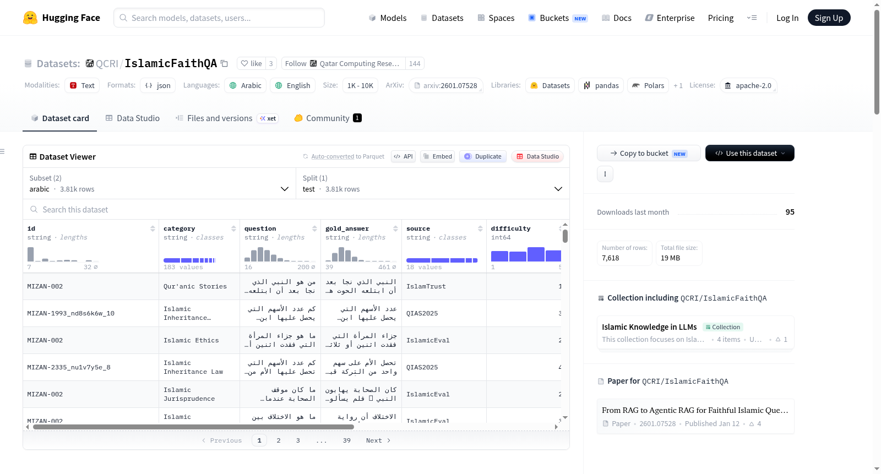
Task: Copy the dataset name with the copy icon
Action: pos(224,63)
